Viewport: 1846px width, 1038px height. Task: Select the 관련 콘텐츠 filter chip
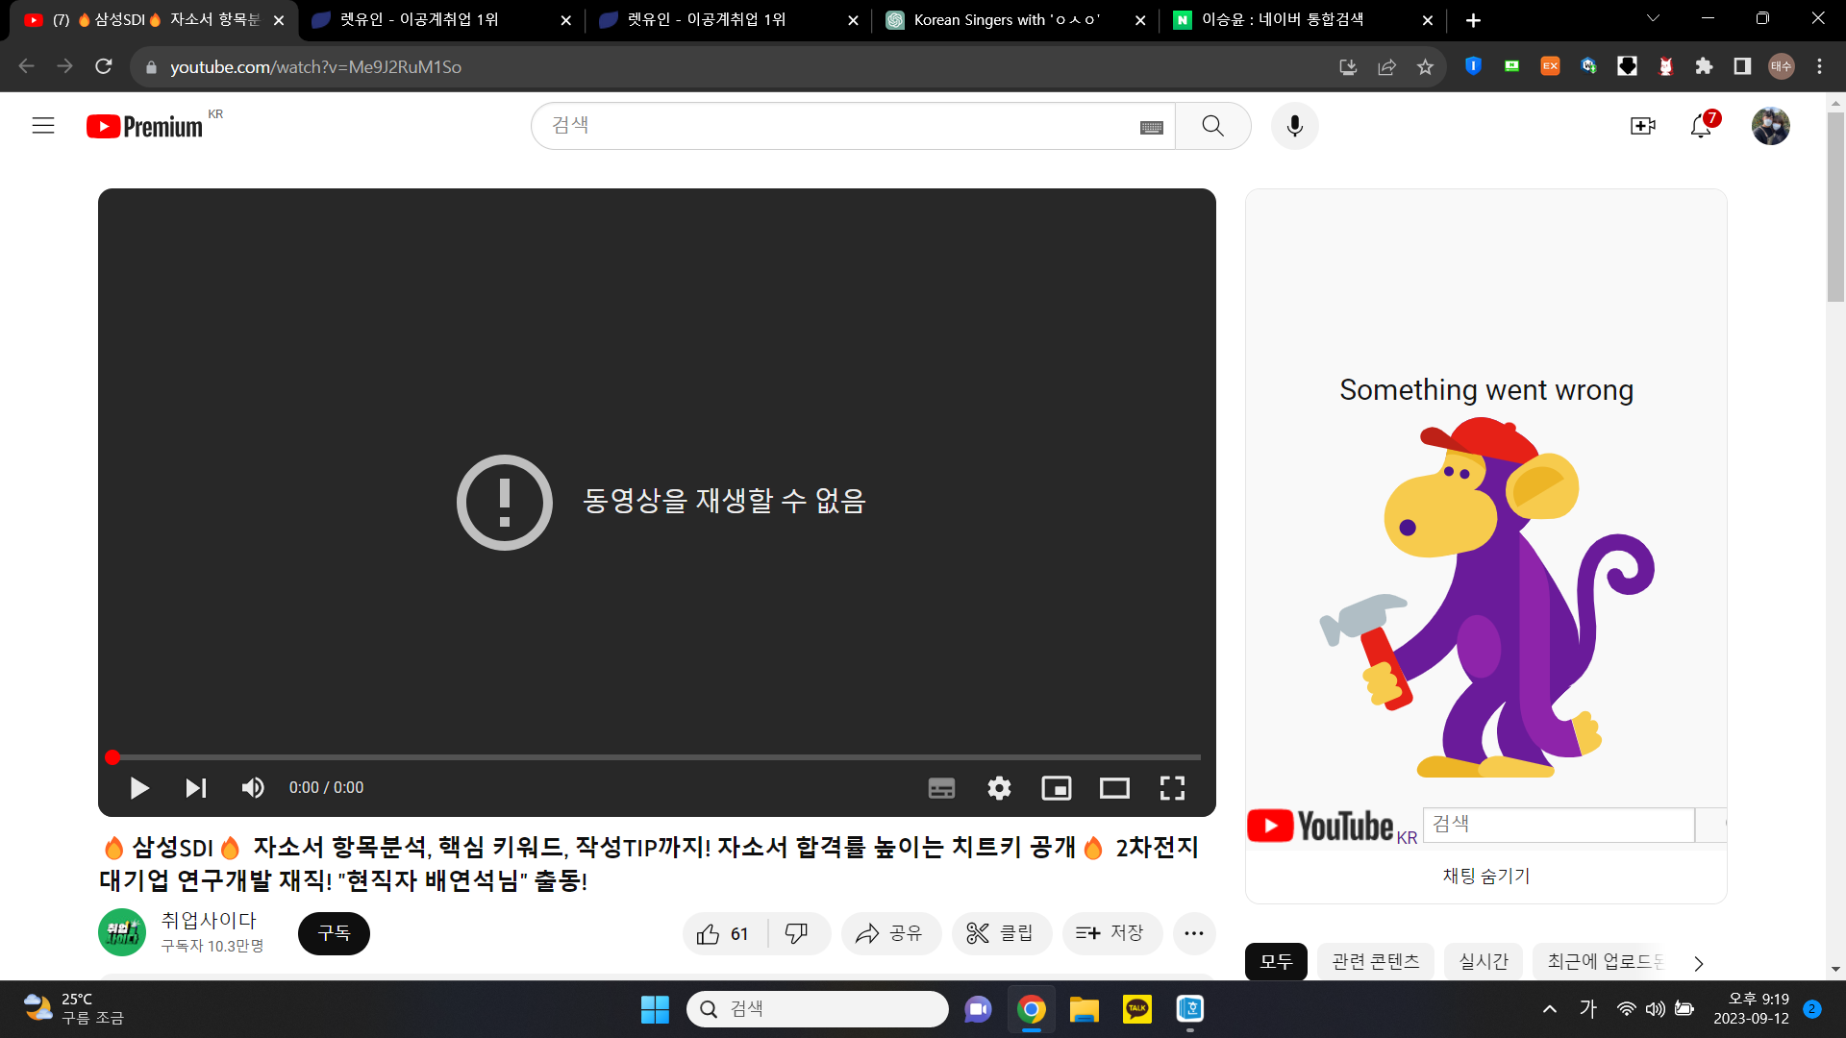coord(1375,961)
